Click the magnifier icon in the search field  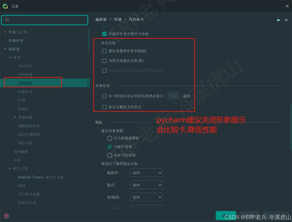click(x=7, y=20)
